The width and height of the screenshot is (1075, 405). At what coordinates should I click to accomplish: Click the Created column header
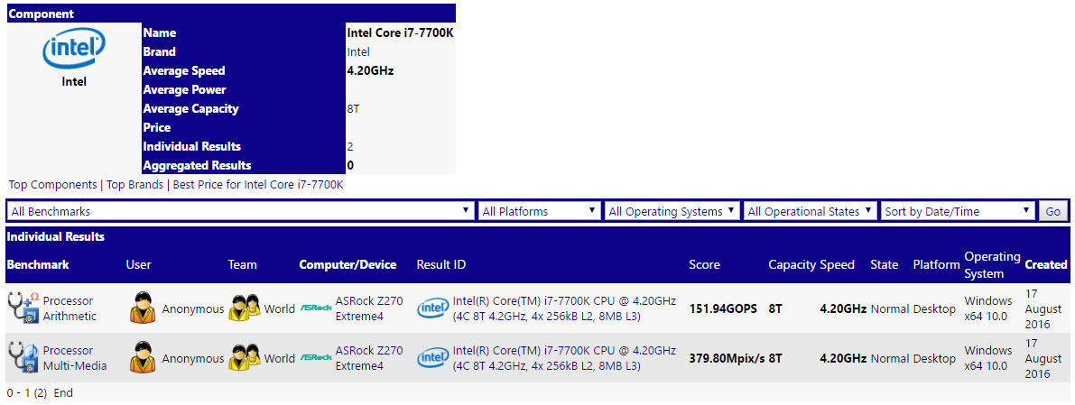pos(1045,264)
